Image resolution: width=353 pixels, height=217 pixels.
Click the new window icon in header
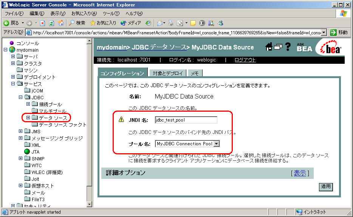coord(278,47)
